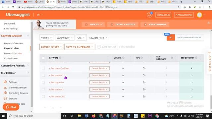Open Task View in the taskbar
This screenshot has height=119, width=212.
(x=72, y=116)
